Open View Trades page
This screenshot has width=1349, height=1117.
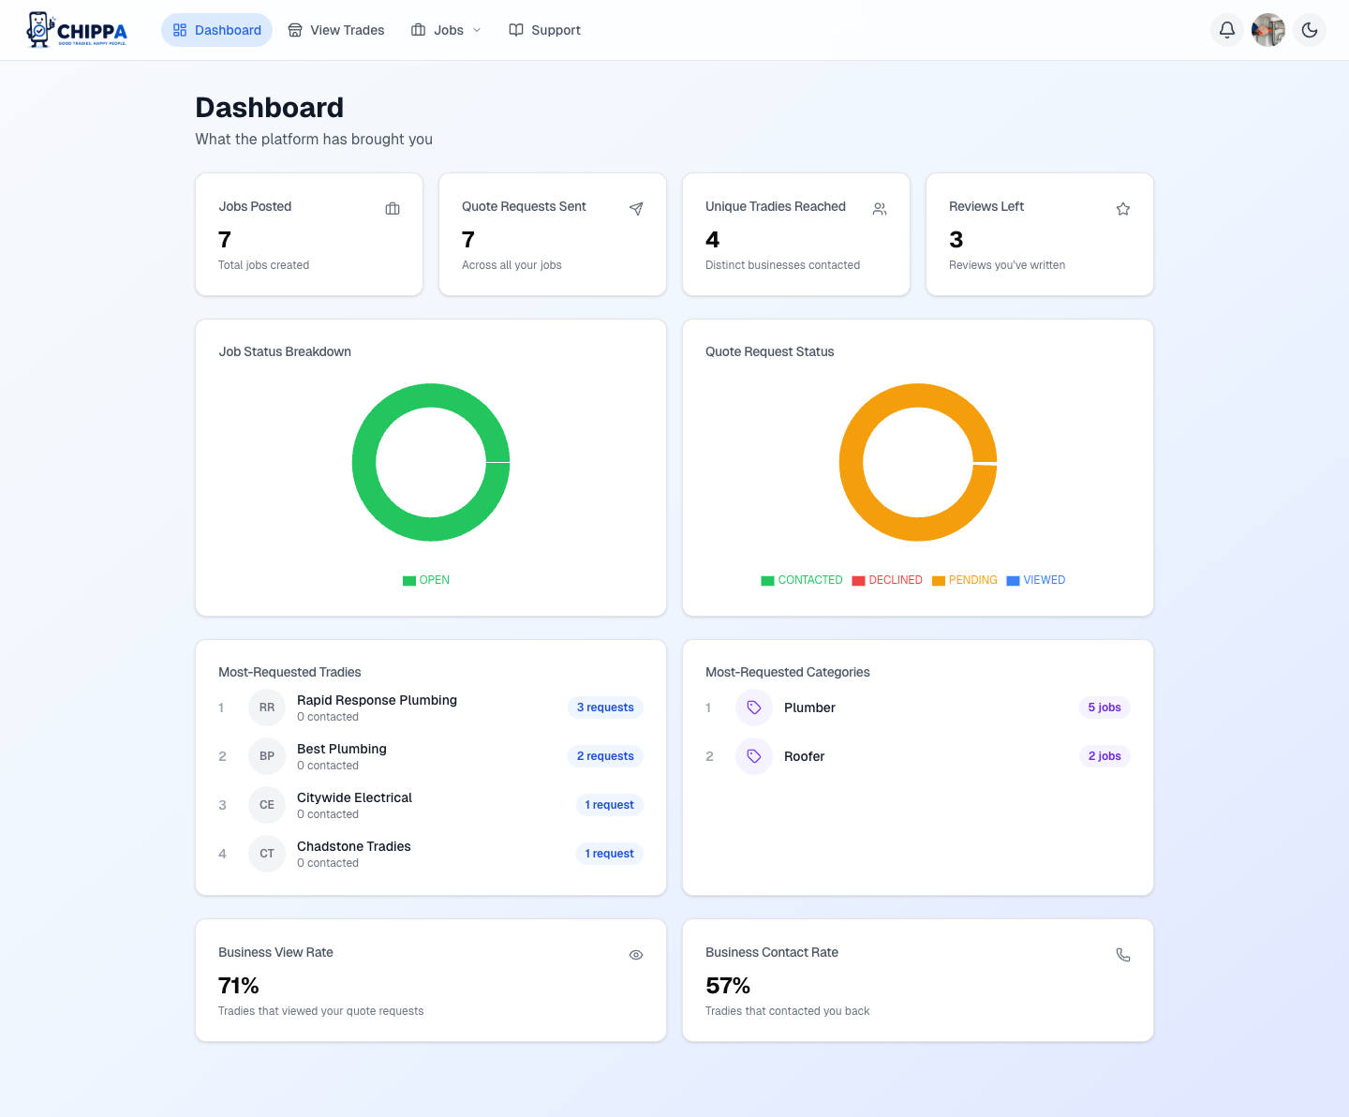pyautogui.click(x=336, y=30)
